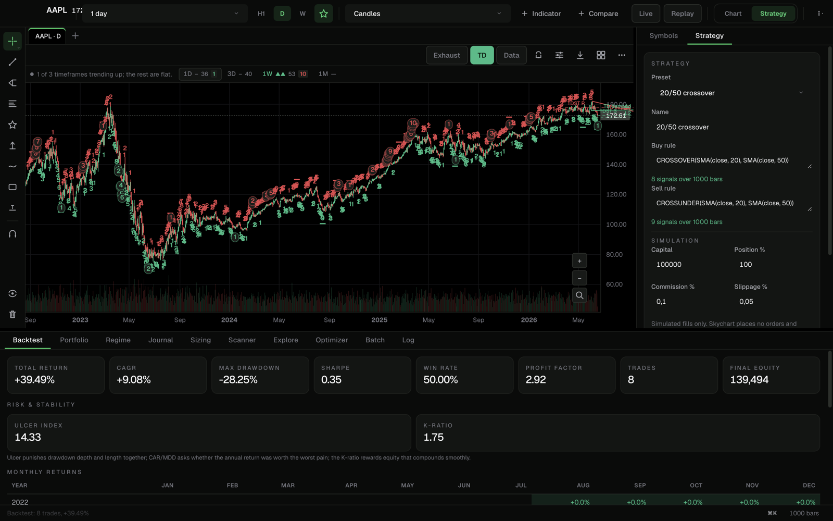Screen dimensions: 833x521
Task: Toggle the magnet snap tool
Action: coord(12,234)
